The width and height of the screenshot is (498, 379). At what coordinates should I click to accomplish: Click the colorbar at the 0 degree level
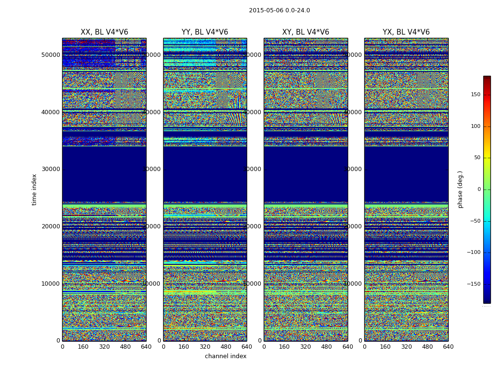click(487, 189)
